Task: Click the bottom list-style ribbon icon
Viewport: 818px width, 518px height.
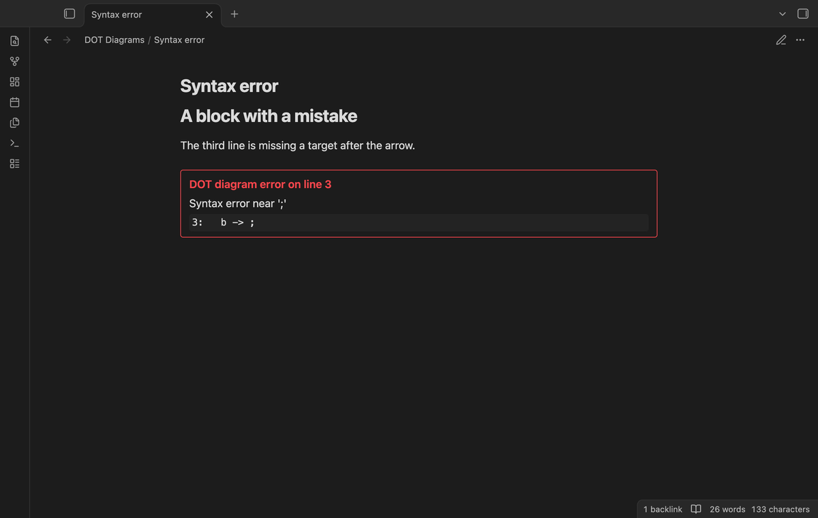Action: point(15,164)
